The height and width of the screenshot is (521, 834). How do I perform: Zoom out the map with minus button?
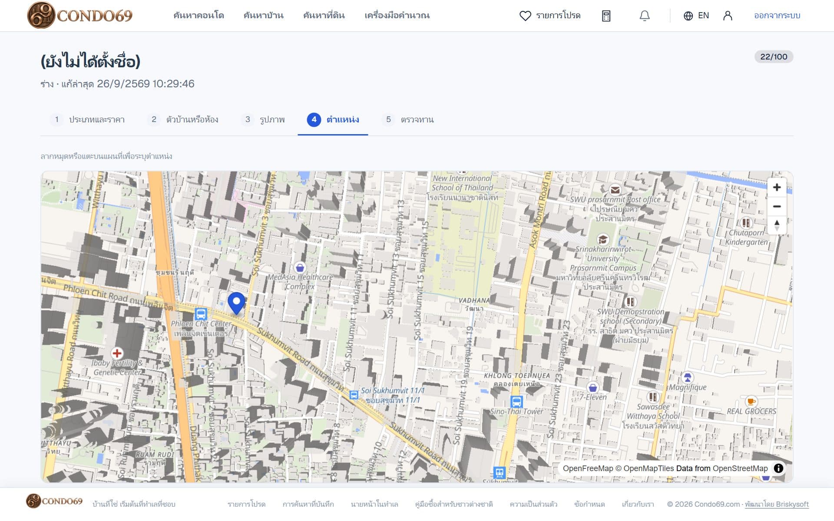777,206
